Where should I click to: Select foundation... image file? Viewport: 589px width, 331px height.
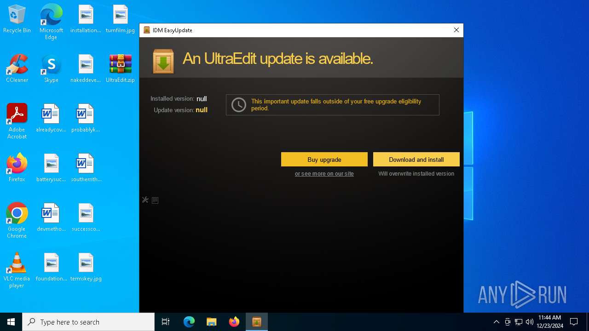point(51,267)
